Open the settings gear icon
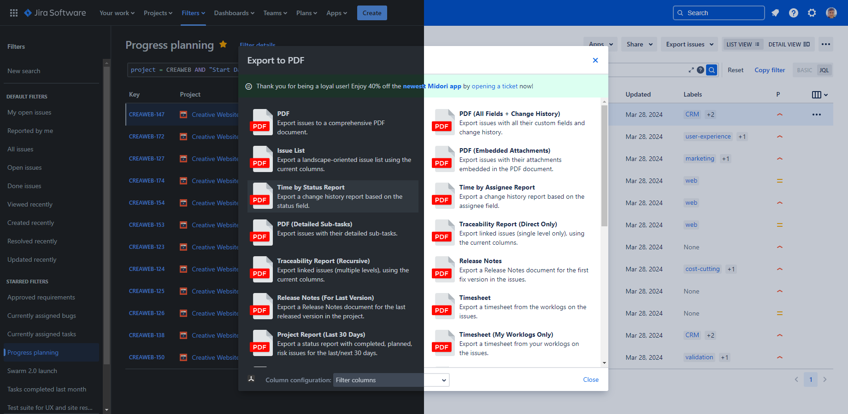 tap(812, 13)
